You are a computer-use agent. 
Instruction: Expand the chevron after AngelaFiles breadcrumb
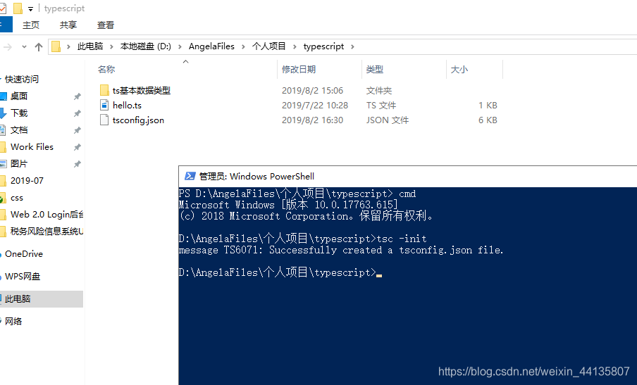pos(243,46)
